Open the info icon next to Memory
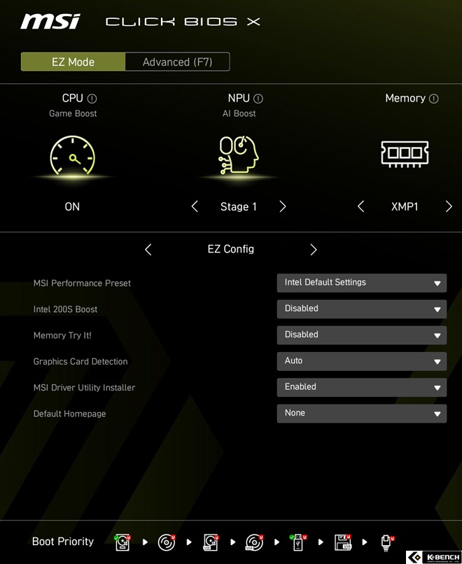462x564 pixels. [434, 99]
